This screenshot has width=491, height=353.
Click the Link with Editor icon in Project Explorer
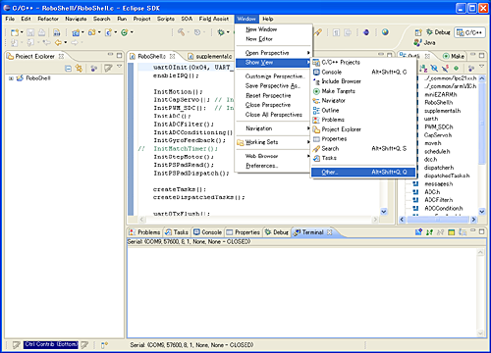tap(79, 68)
